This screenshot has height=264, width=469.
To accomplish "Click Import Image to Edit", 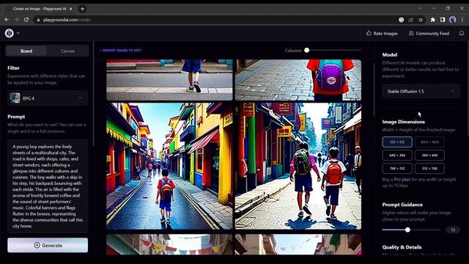I will click(x=120, y=51).
